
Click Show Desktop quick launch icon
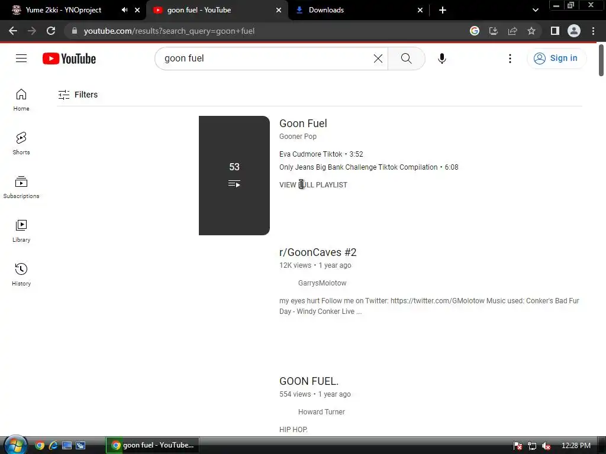[x=67, y=446]
